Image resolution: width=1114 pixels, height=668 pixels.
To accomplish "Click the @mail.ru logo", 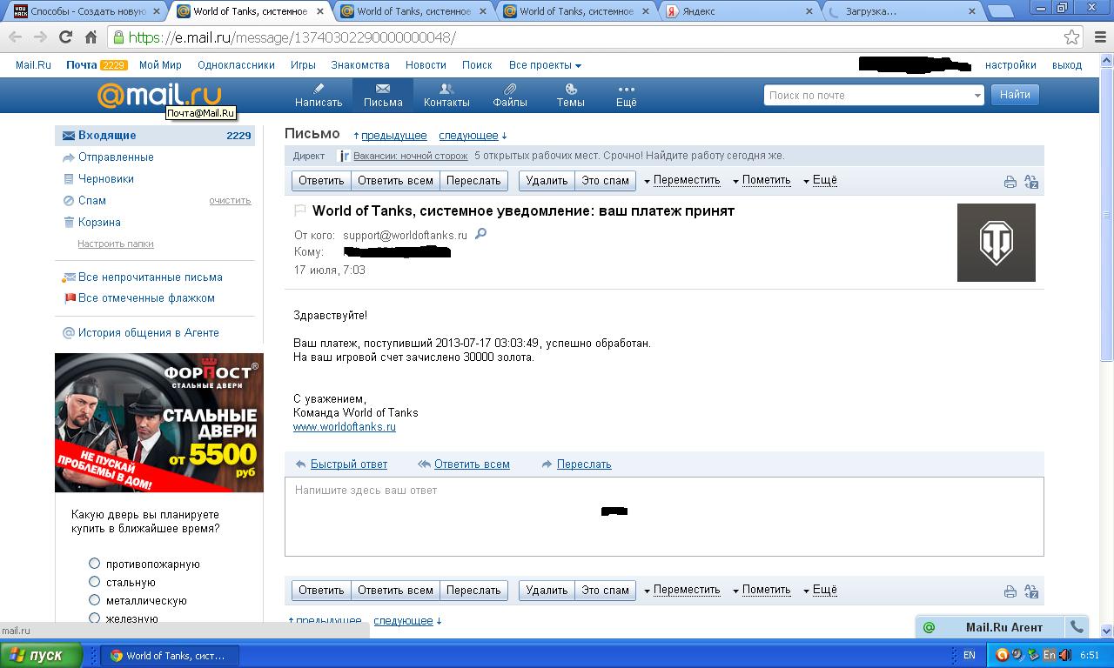I will point(159,94).
